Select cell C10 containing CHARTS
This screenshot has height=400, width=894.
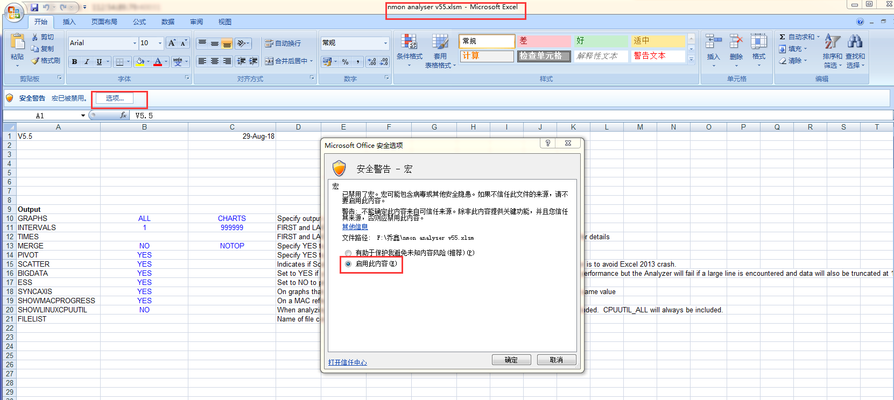pos(232,218)
